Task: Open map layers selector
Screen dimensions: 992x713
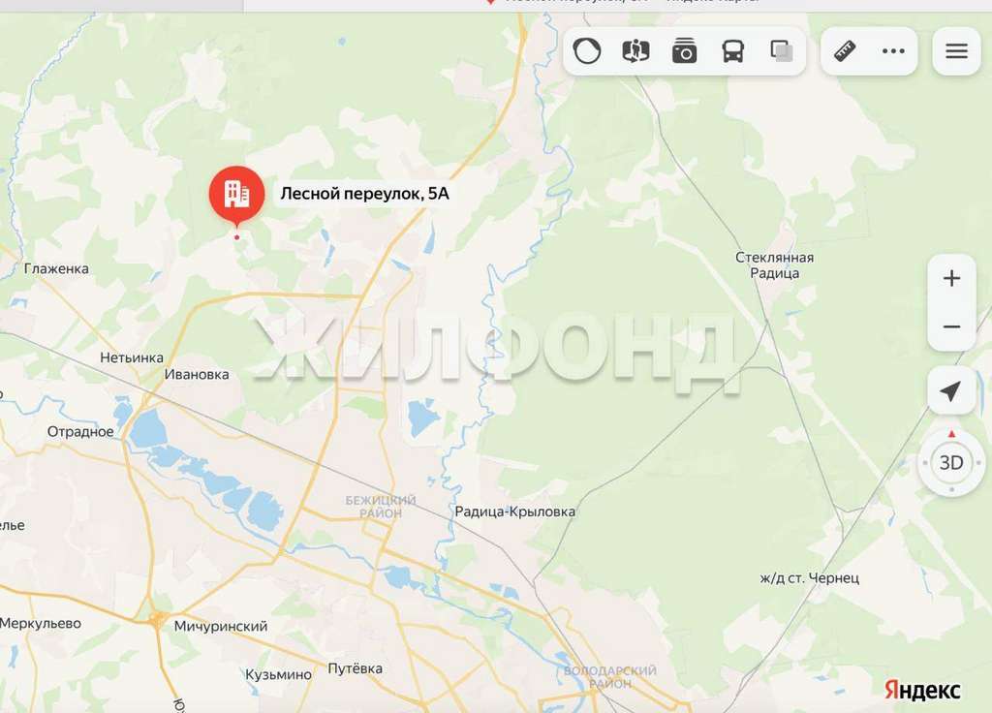Action: (x=782, y=51)
